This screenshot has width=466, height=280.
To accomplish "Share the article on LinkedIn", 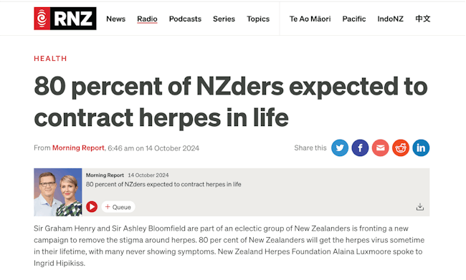I will (421, 148).
